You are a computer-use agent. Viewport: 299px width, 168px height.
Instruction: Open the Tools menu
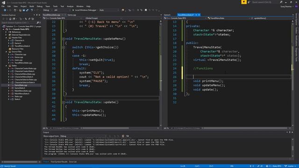coord(55,6)
